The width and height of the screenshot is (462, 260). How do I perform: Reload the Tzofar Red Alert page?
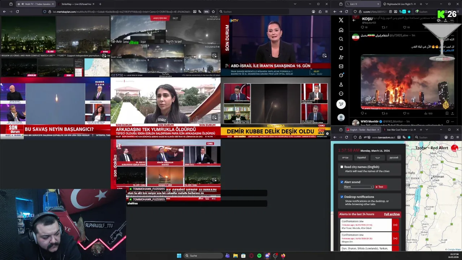[346, 137]
